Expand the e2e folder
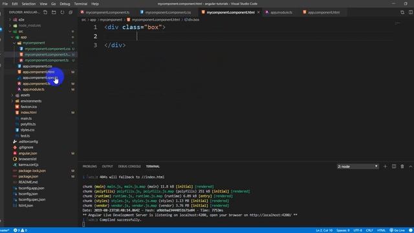This screenshot has width=414, height=233. point(10,19)
